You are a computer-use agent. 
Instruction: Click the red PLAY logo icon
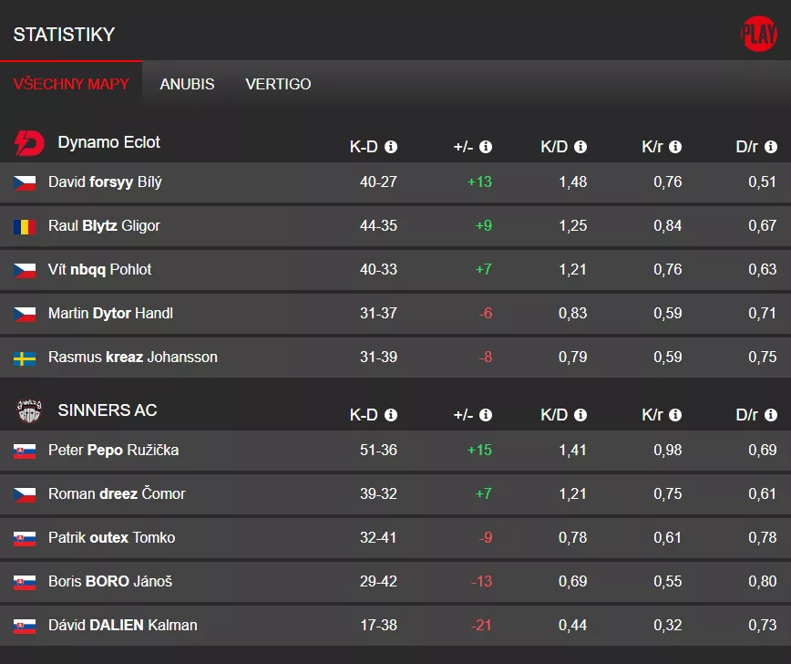click(x=758, y=35)
